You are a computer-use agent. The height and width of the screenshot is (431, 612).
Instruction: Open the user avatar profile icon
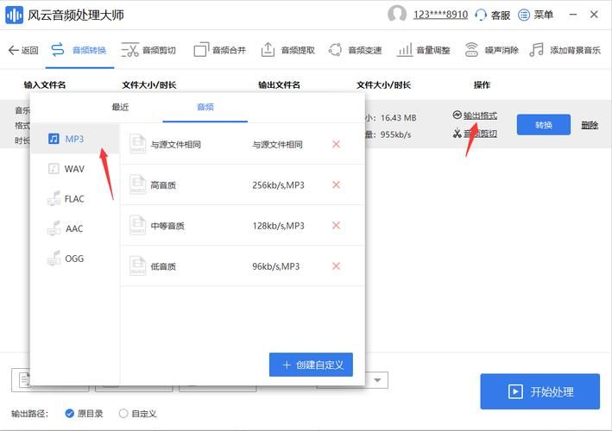tap(397, 15)
